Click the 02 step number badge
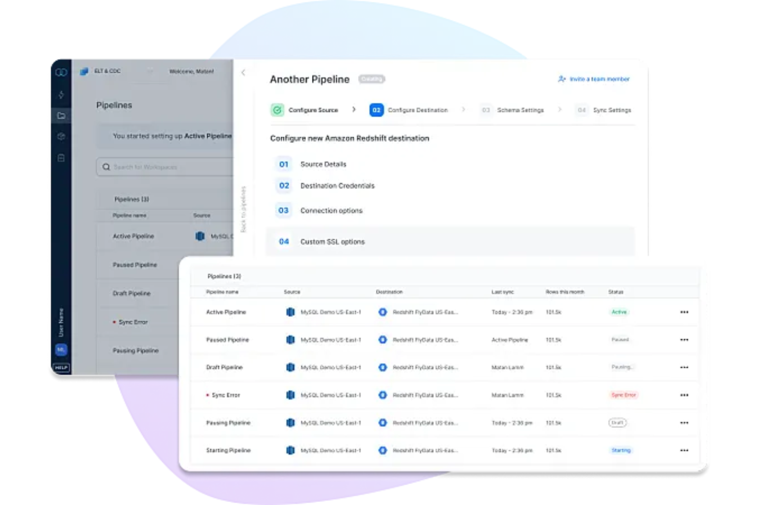757x505 pixels. click(x=376, y=110)
